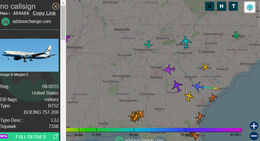260x141 pixels.
Task: Select the yellow aircraft over Columbia
Action: pos(205,67)
